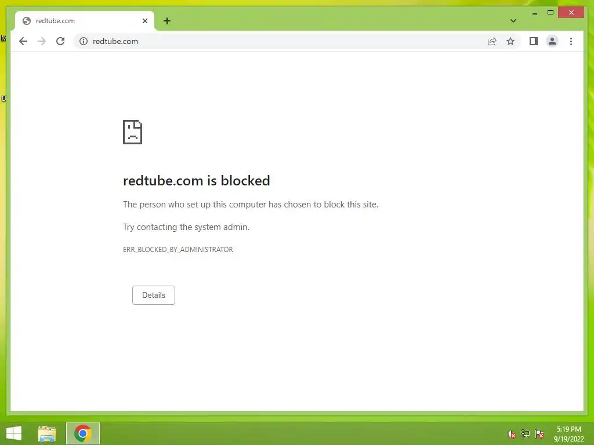The image size is (594, 445).
Task: Click the forward navigation arrow
Action: [42, 41]
